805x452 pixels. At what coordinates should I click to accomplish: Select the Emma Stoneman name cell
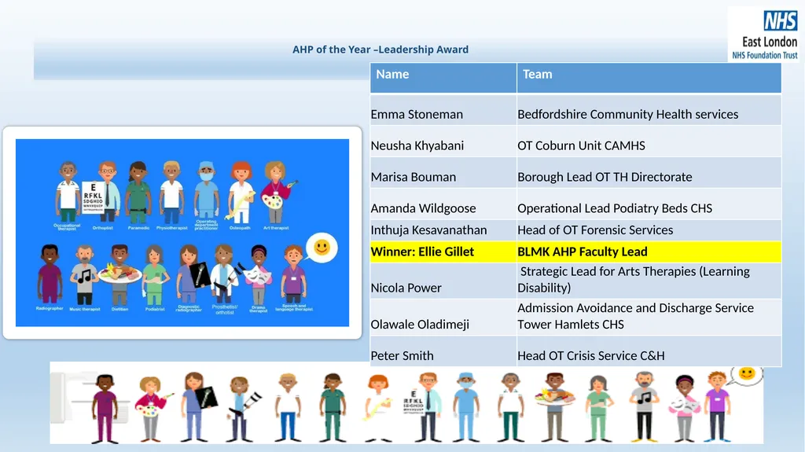443,110
